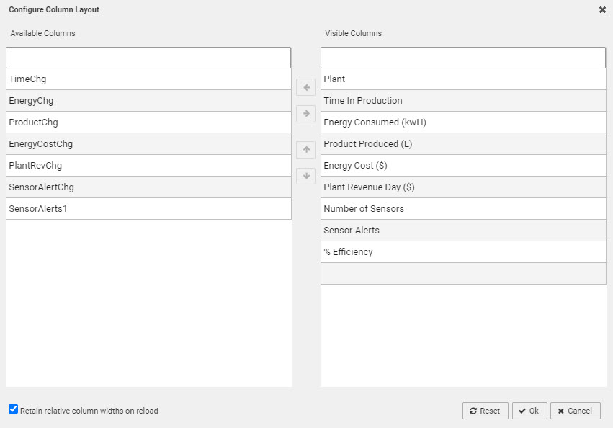The image size is (613, 428).
Task: Click the left arrow move button
Action: click(305, 88)
